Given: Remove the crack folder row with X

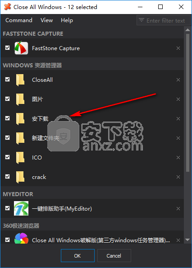Looking at the screenshot, I should point(178,177).
